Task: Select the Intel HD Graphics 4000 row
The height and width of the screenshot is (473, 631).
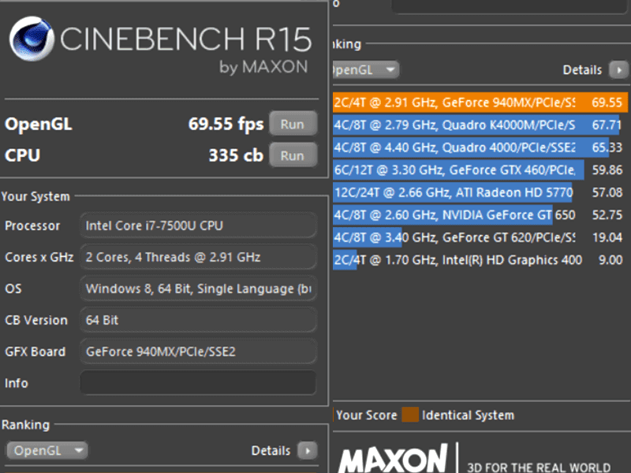Action: pyautogui.click(x=480, y=260)
